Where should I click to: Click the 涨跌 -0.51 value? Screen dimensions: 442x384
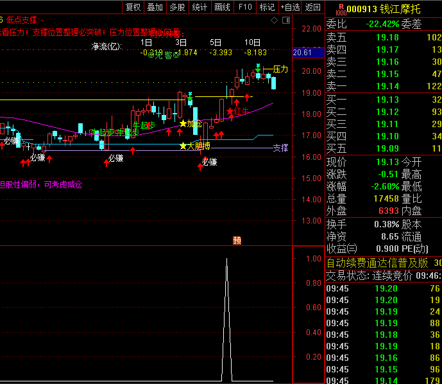click(x=389, y=174)
